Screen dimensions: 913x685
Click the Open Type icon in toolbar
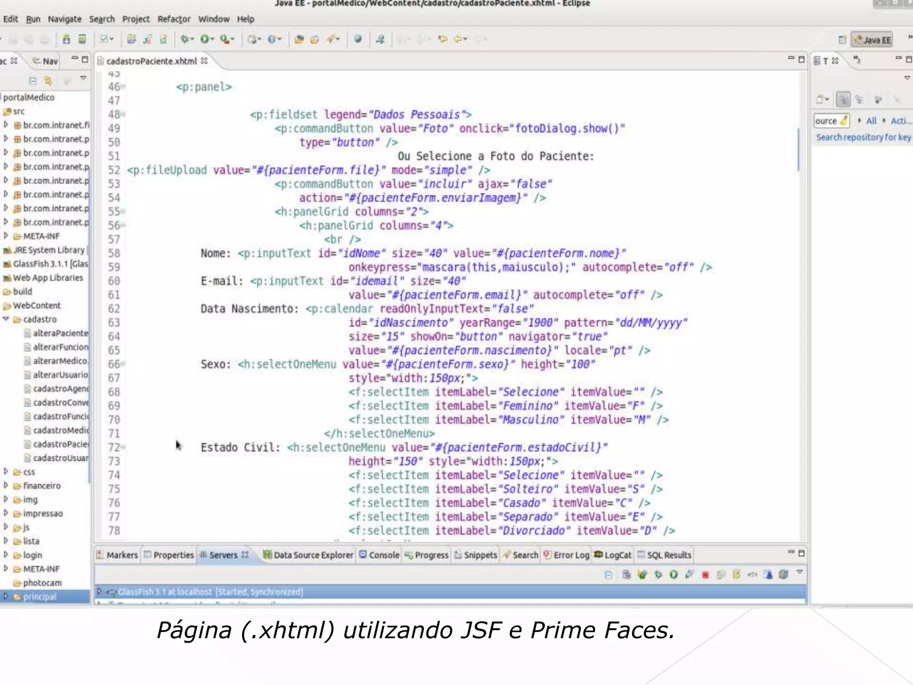tap(299, 39)
